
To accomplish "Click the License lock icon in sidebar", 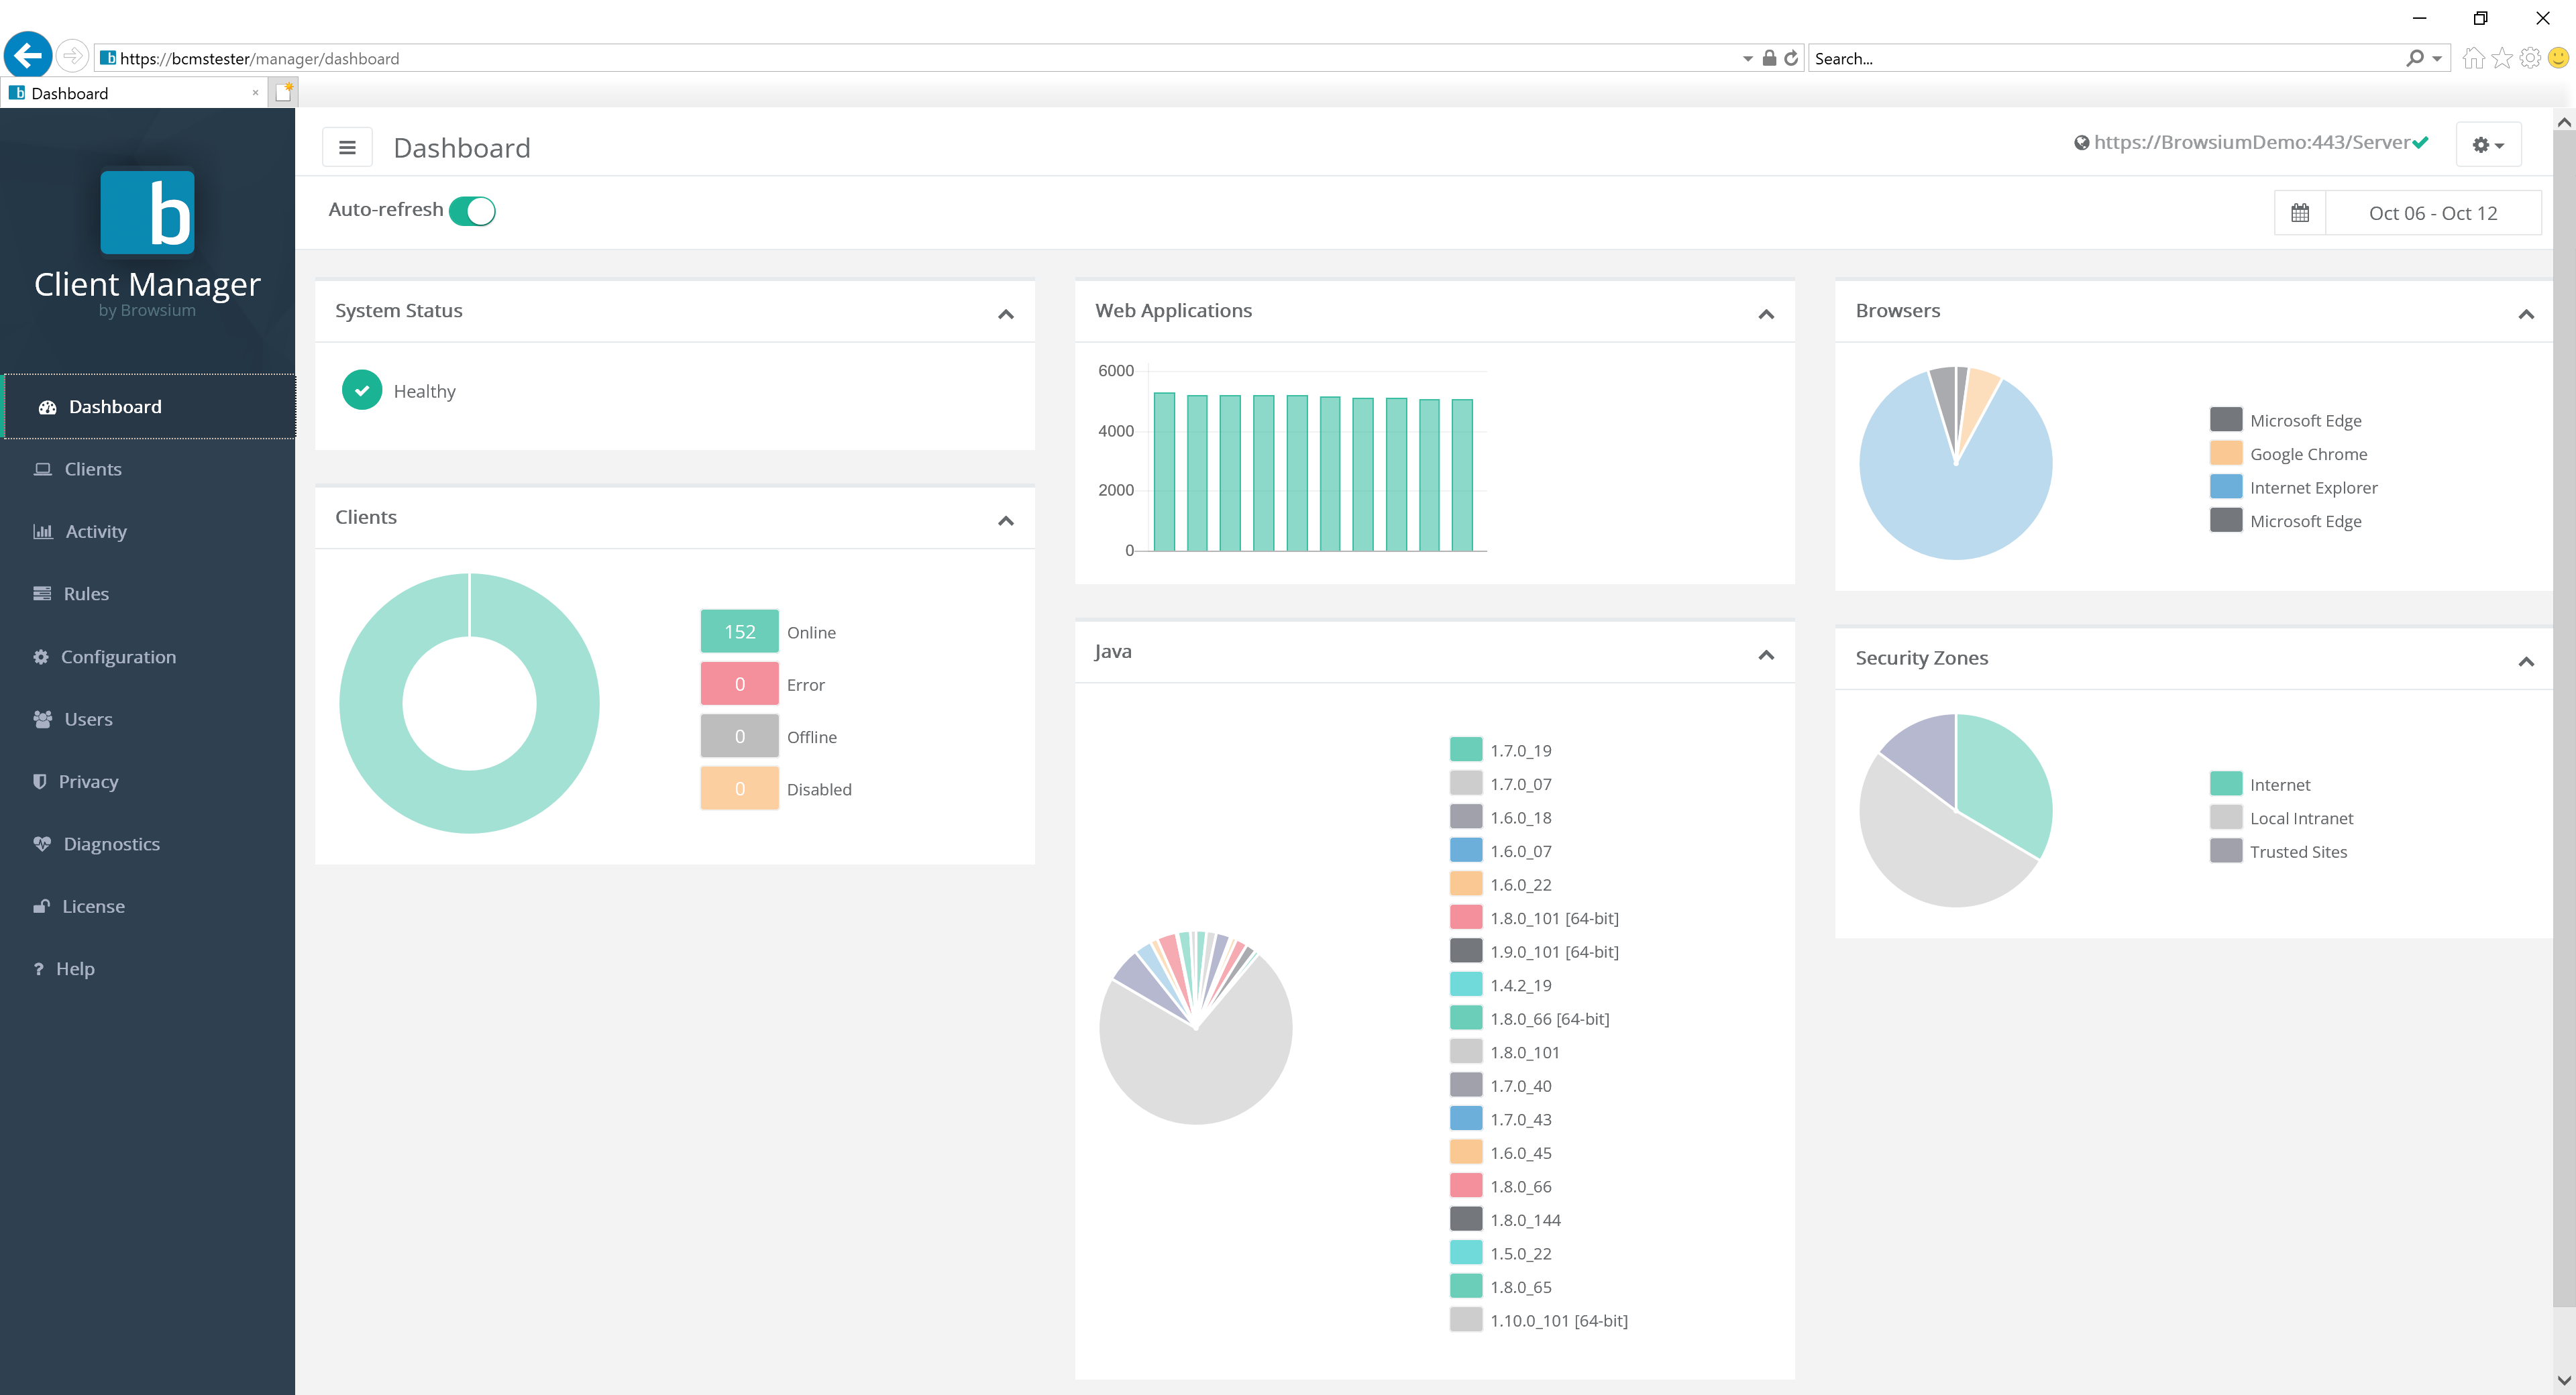I will click(x=40, y=906).
